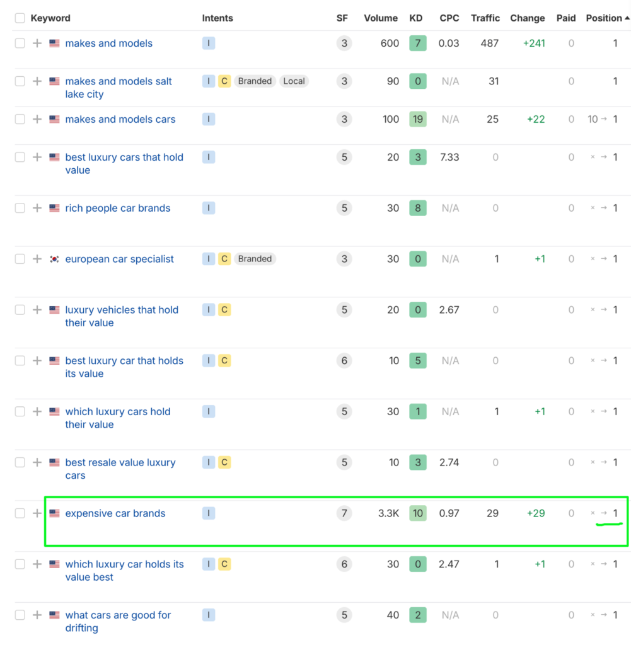Click the Commercial intent badge for 'european car specialist'
631x645 pixels.
pos(224,259)
